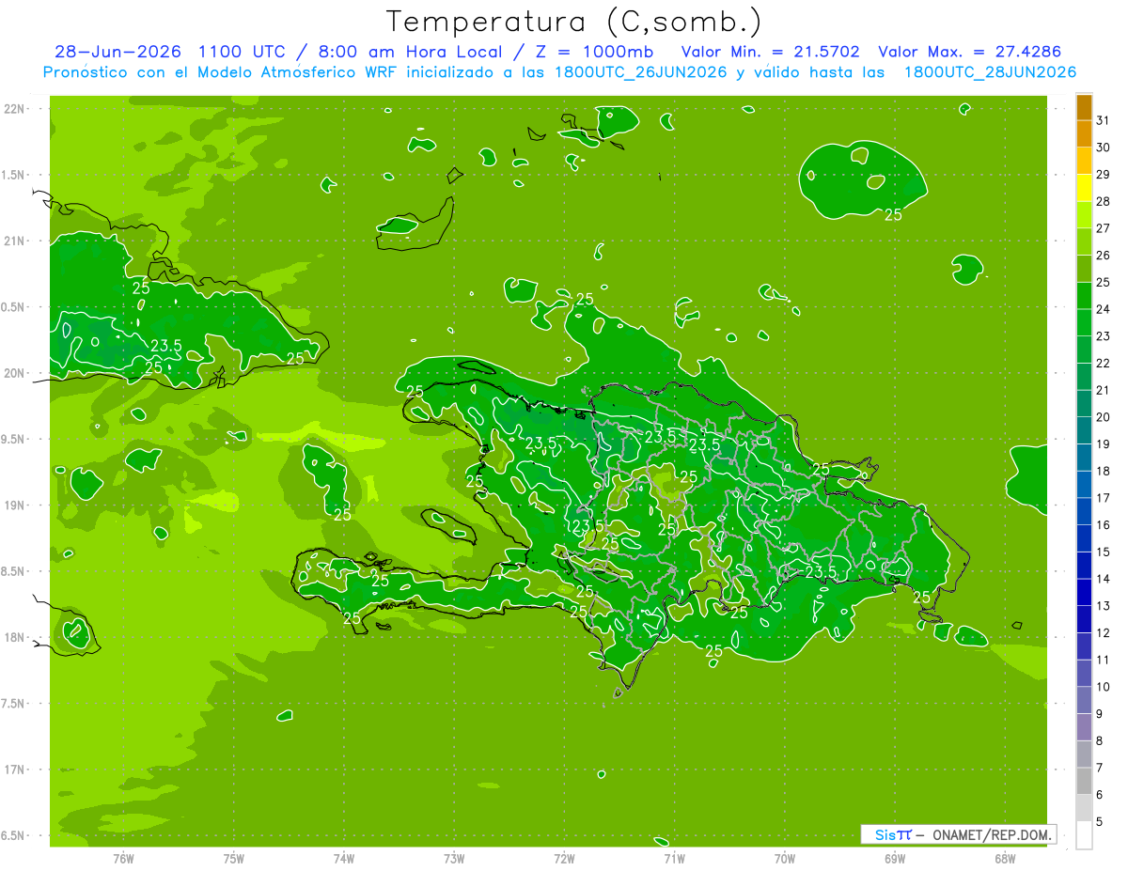Click the 25 contour label on the northeast ocean blob
1128x871 pixels.
(893, 214)
